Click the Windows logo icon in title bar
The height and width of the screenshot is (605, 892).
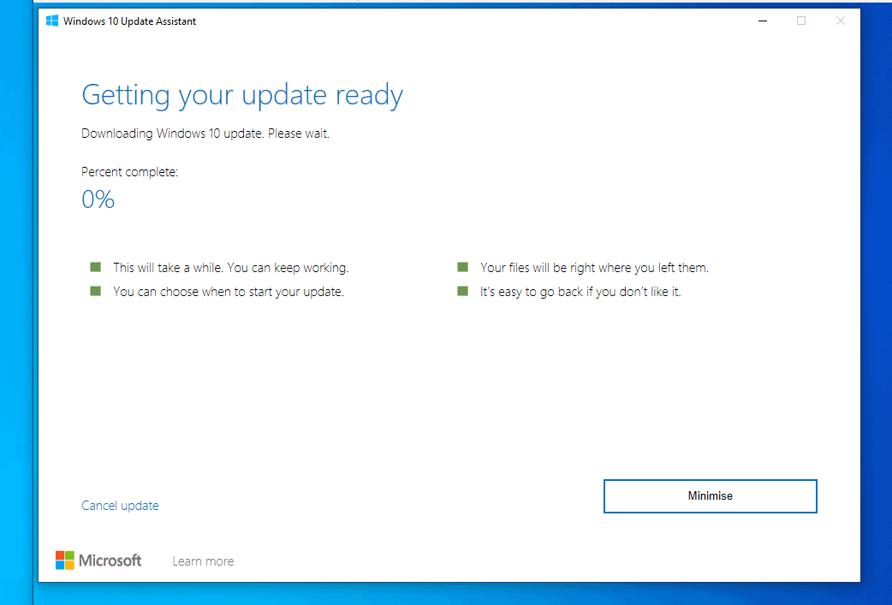point(52,21)
